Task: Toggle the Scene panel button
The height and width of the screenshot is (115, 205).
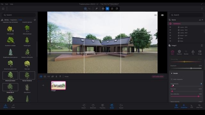Action: coord(176,106)
